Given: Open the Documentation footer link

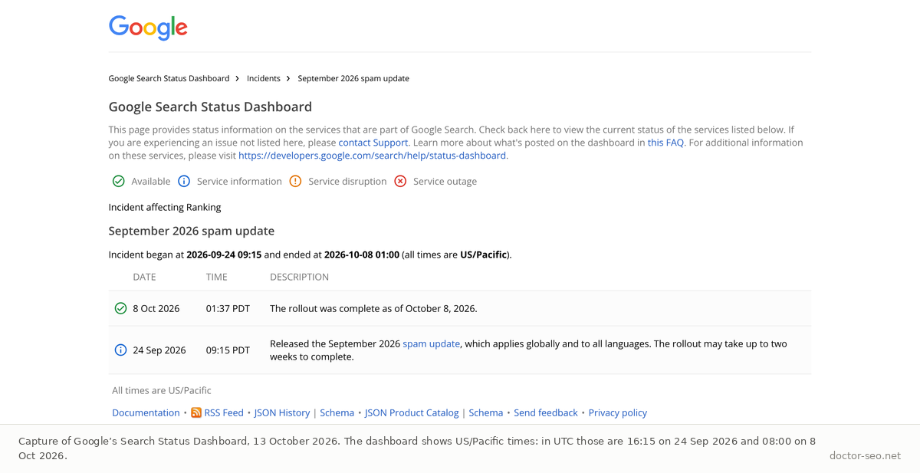Looking at the screenshot, I should click(x=146, y=412).
